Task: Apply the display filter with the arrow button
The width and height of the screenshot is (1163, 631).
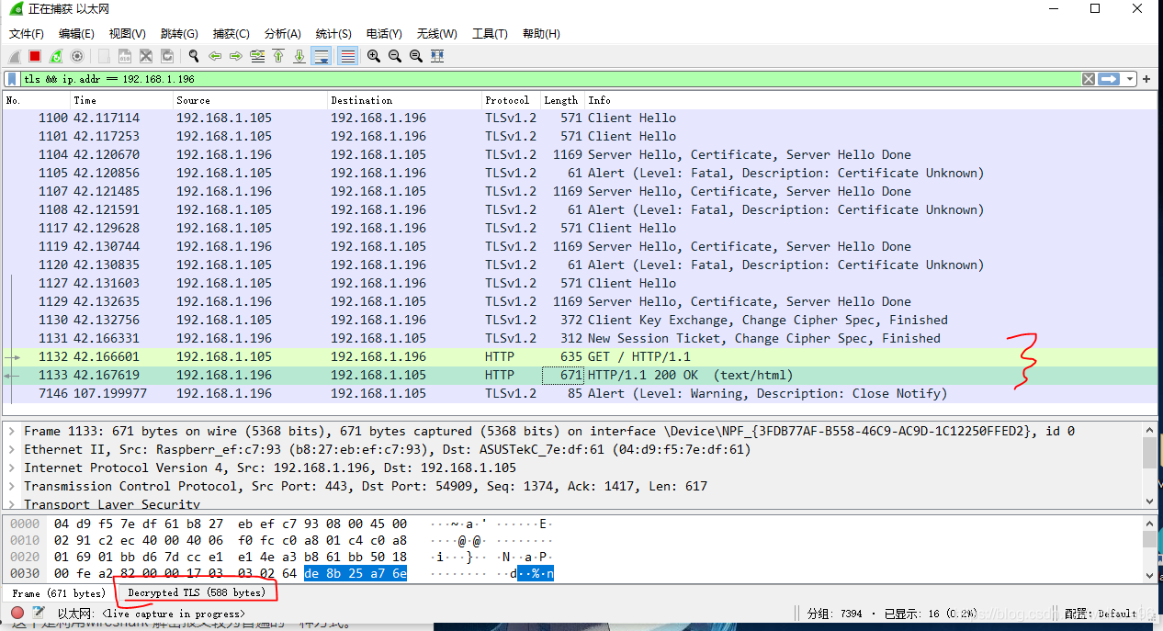Action: [1109, 79]
